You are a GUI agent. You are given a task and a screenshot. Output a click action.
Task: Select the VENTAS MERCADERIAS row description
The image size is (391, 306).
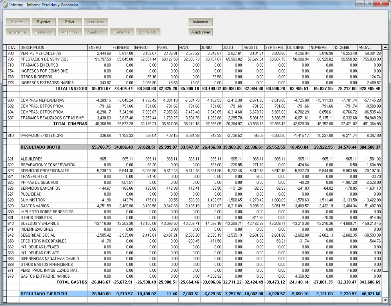[x=53, y=53]
